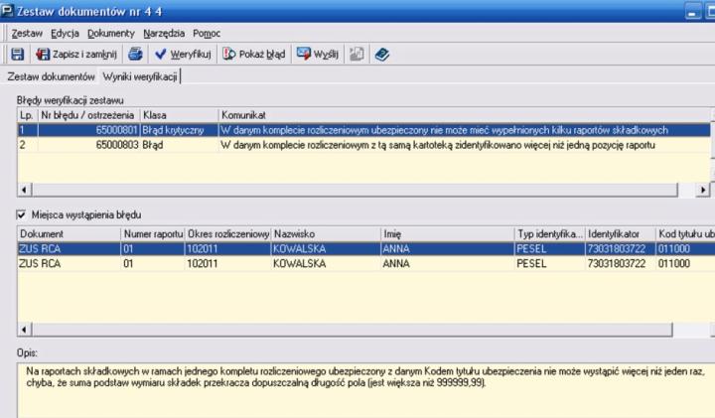This screenshot has width=715, height=418.
Task: Click the greyed document icon beside Wyślij
Action: click(357, 55)
